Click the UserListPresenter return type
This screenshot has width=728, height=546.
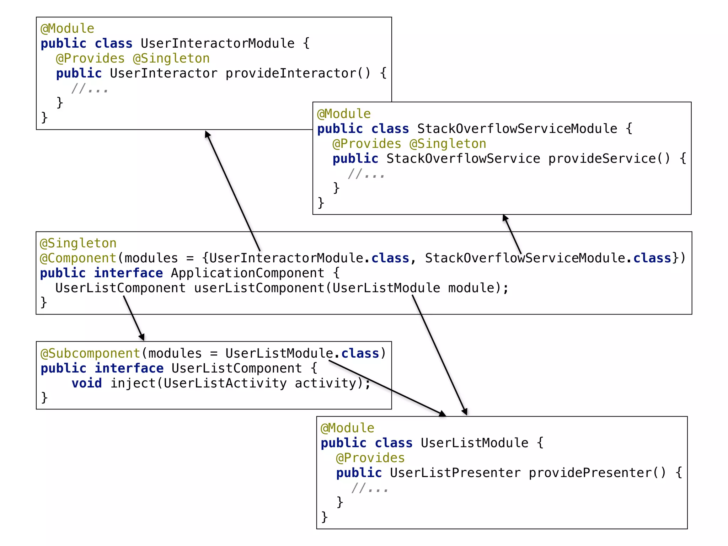coord(455,473)
